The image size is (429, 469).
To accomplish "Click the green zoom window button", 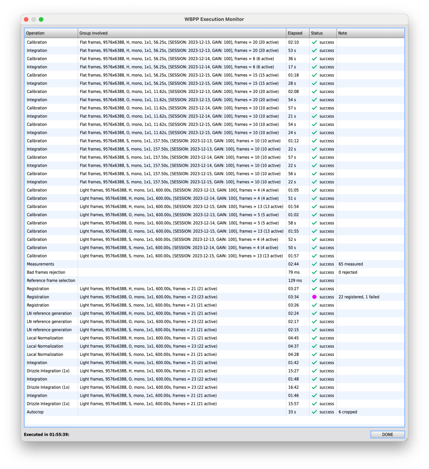I will [x=41, y=19].
